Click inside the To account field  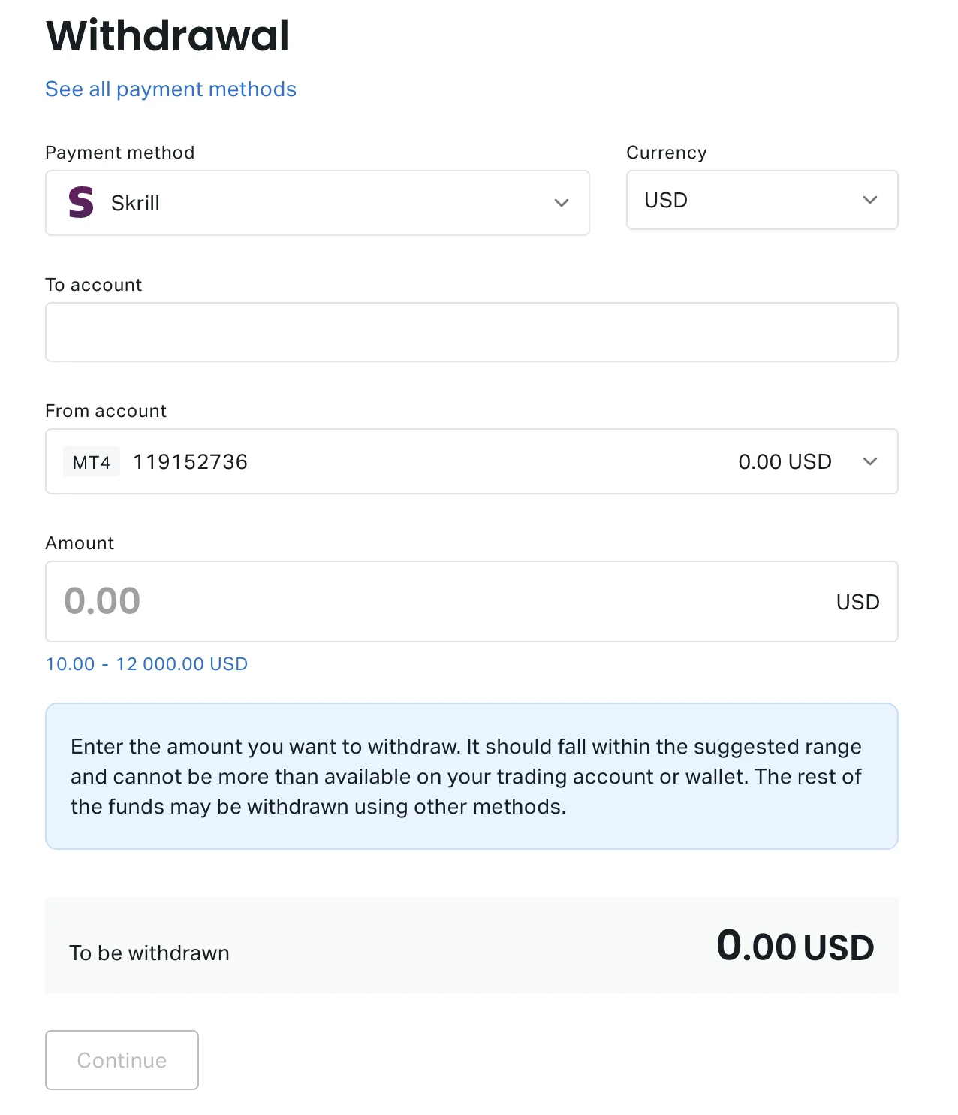click(471, 331)
